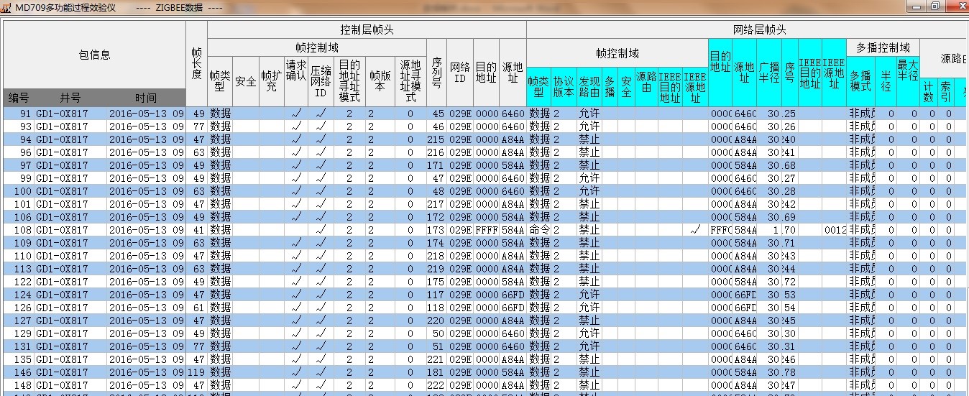Toggle 压缩网络ID checkmark in row 108

pos(321,230)
